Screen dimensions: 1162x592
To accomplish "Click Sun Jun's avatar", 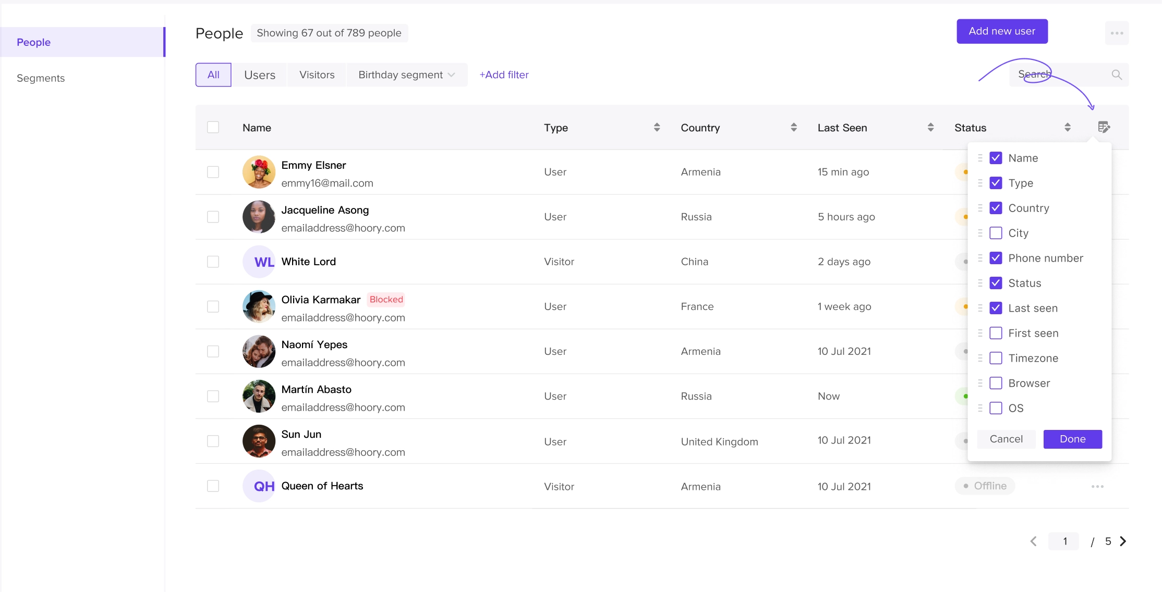I will [x=259, y=441].
